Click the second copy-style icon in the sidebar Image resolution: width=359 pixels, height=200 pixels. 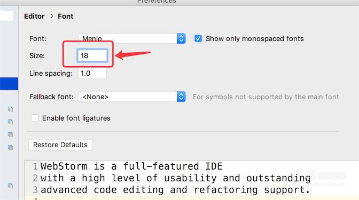10,122
